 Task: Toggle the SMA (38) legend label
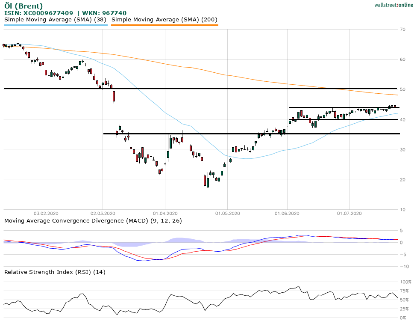pos(56,20)
